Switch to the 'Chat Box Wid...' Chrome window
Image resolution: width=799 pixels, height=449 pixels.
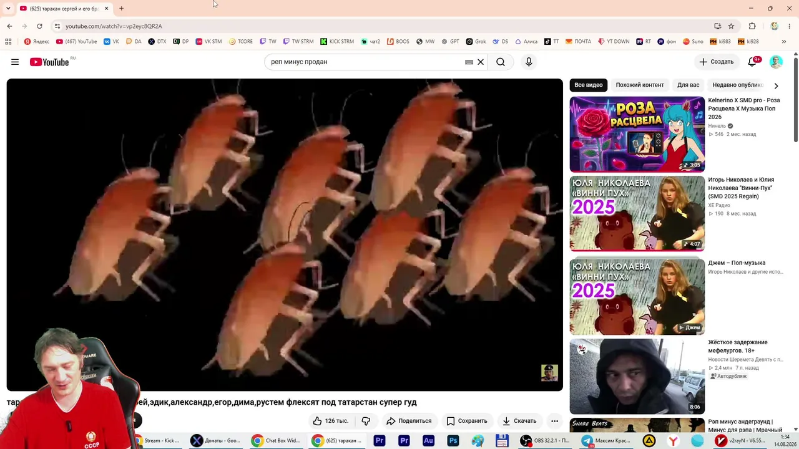coord(277,441)
